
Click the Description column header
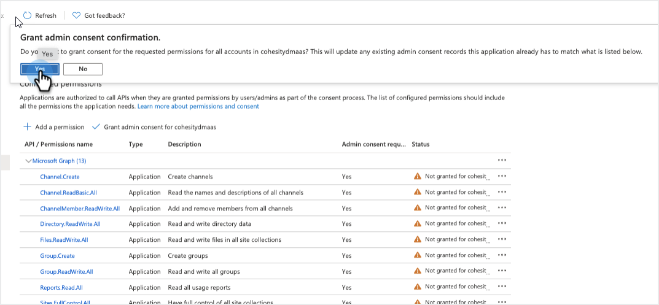tap(184, 144)
